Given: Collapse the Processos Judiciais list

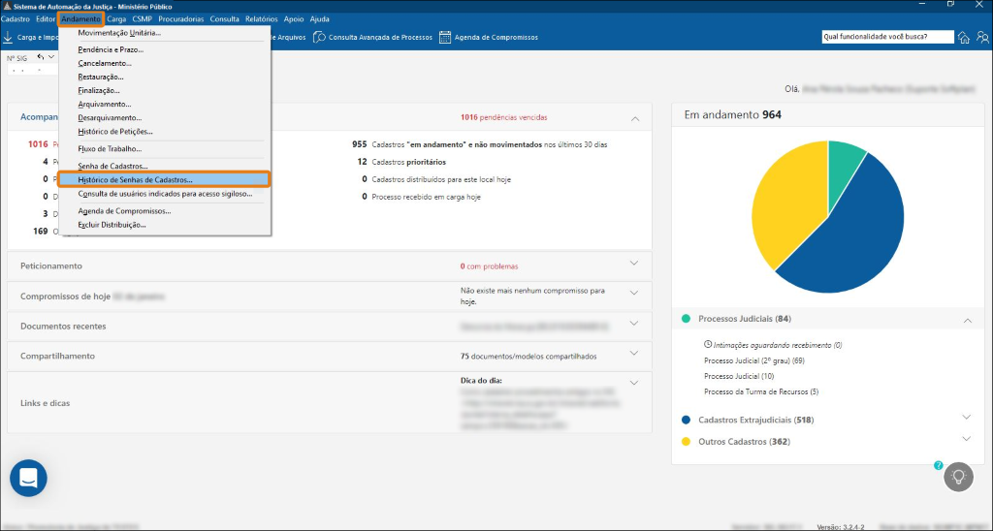Looking at the screenshot, I should (968, 321).
